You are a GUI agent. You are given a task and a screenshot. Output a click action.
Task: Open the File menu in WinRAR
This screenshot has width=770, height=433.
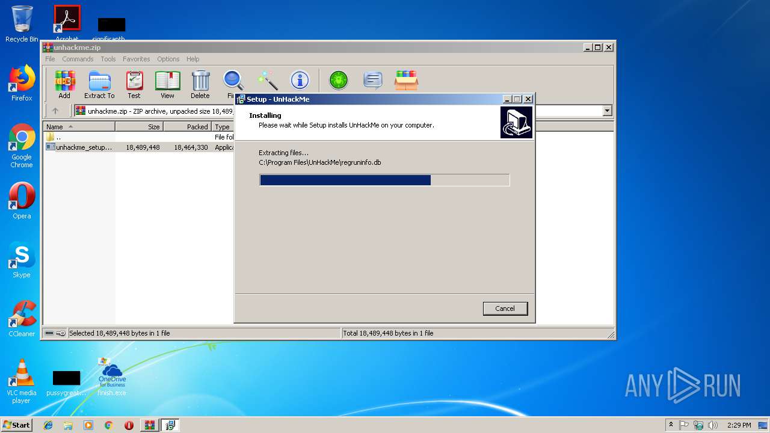tap(50, 59)
